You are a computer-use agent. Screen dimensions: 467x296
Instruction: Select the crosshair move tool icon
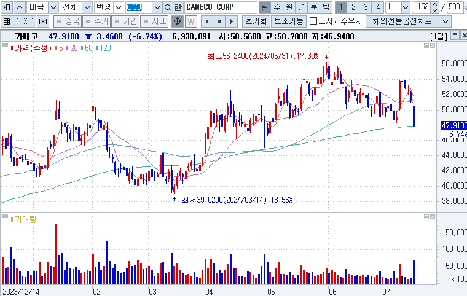coord(177,21)
